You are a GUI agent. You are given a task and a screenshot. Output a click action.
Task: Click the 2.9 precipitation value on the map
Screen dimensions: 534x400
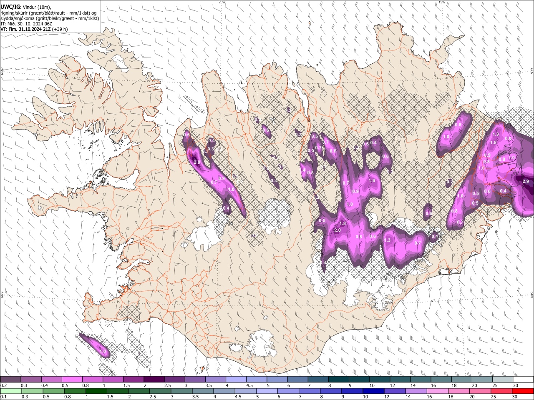[x=526, y=181]
